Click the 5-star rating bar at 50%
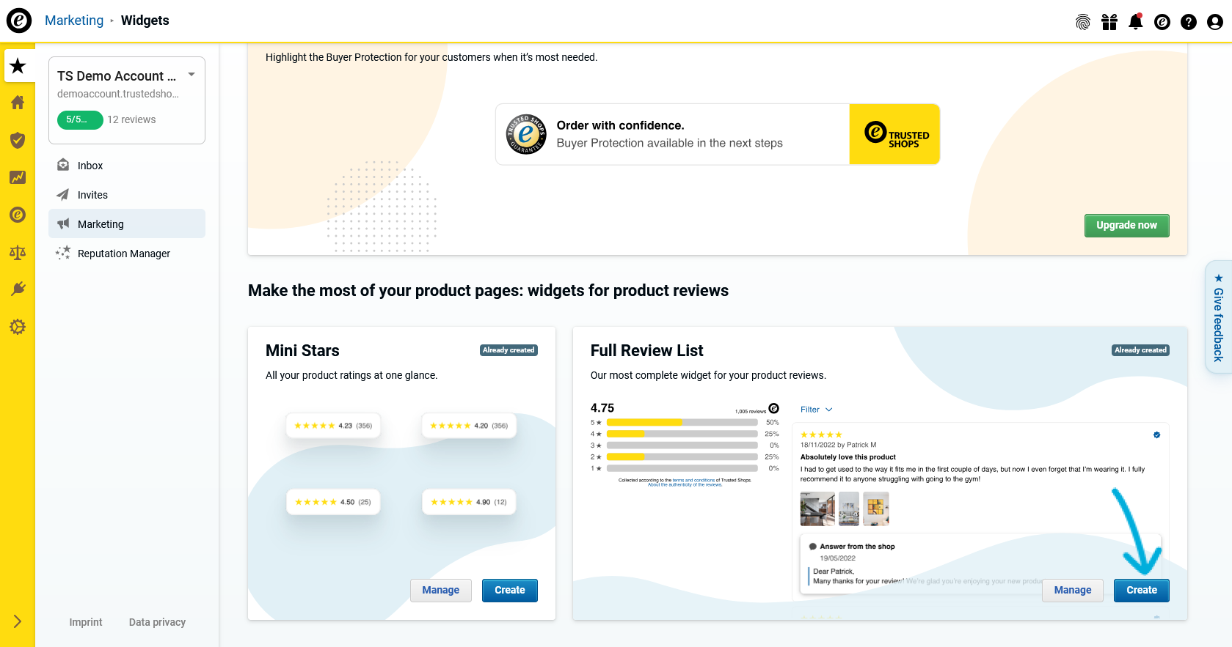Viewport: 1232px width, 647px height. [682, 423]
